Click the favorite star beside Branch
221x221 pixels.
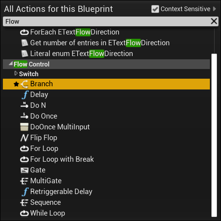(16, 84)
